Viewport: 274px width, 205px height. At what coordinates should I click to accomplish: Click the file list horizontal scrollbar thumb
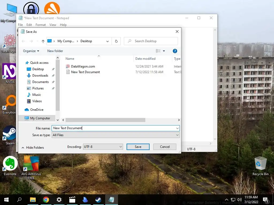tap(105, 120)
